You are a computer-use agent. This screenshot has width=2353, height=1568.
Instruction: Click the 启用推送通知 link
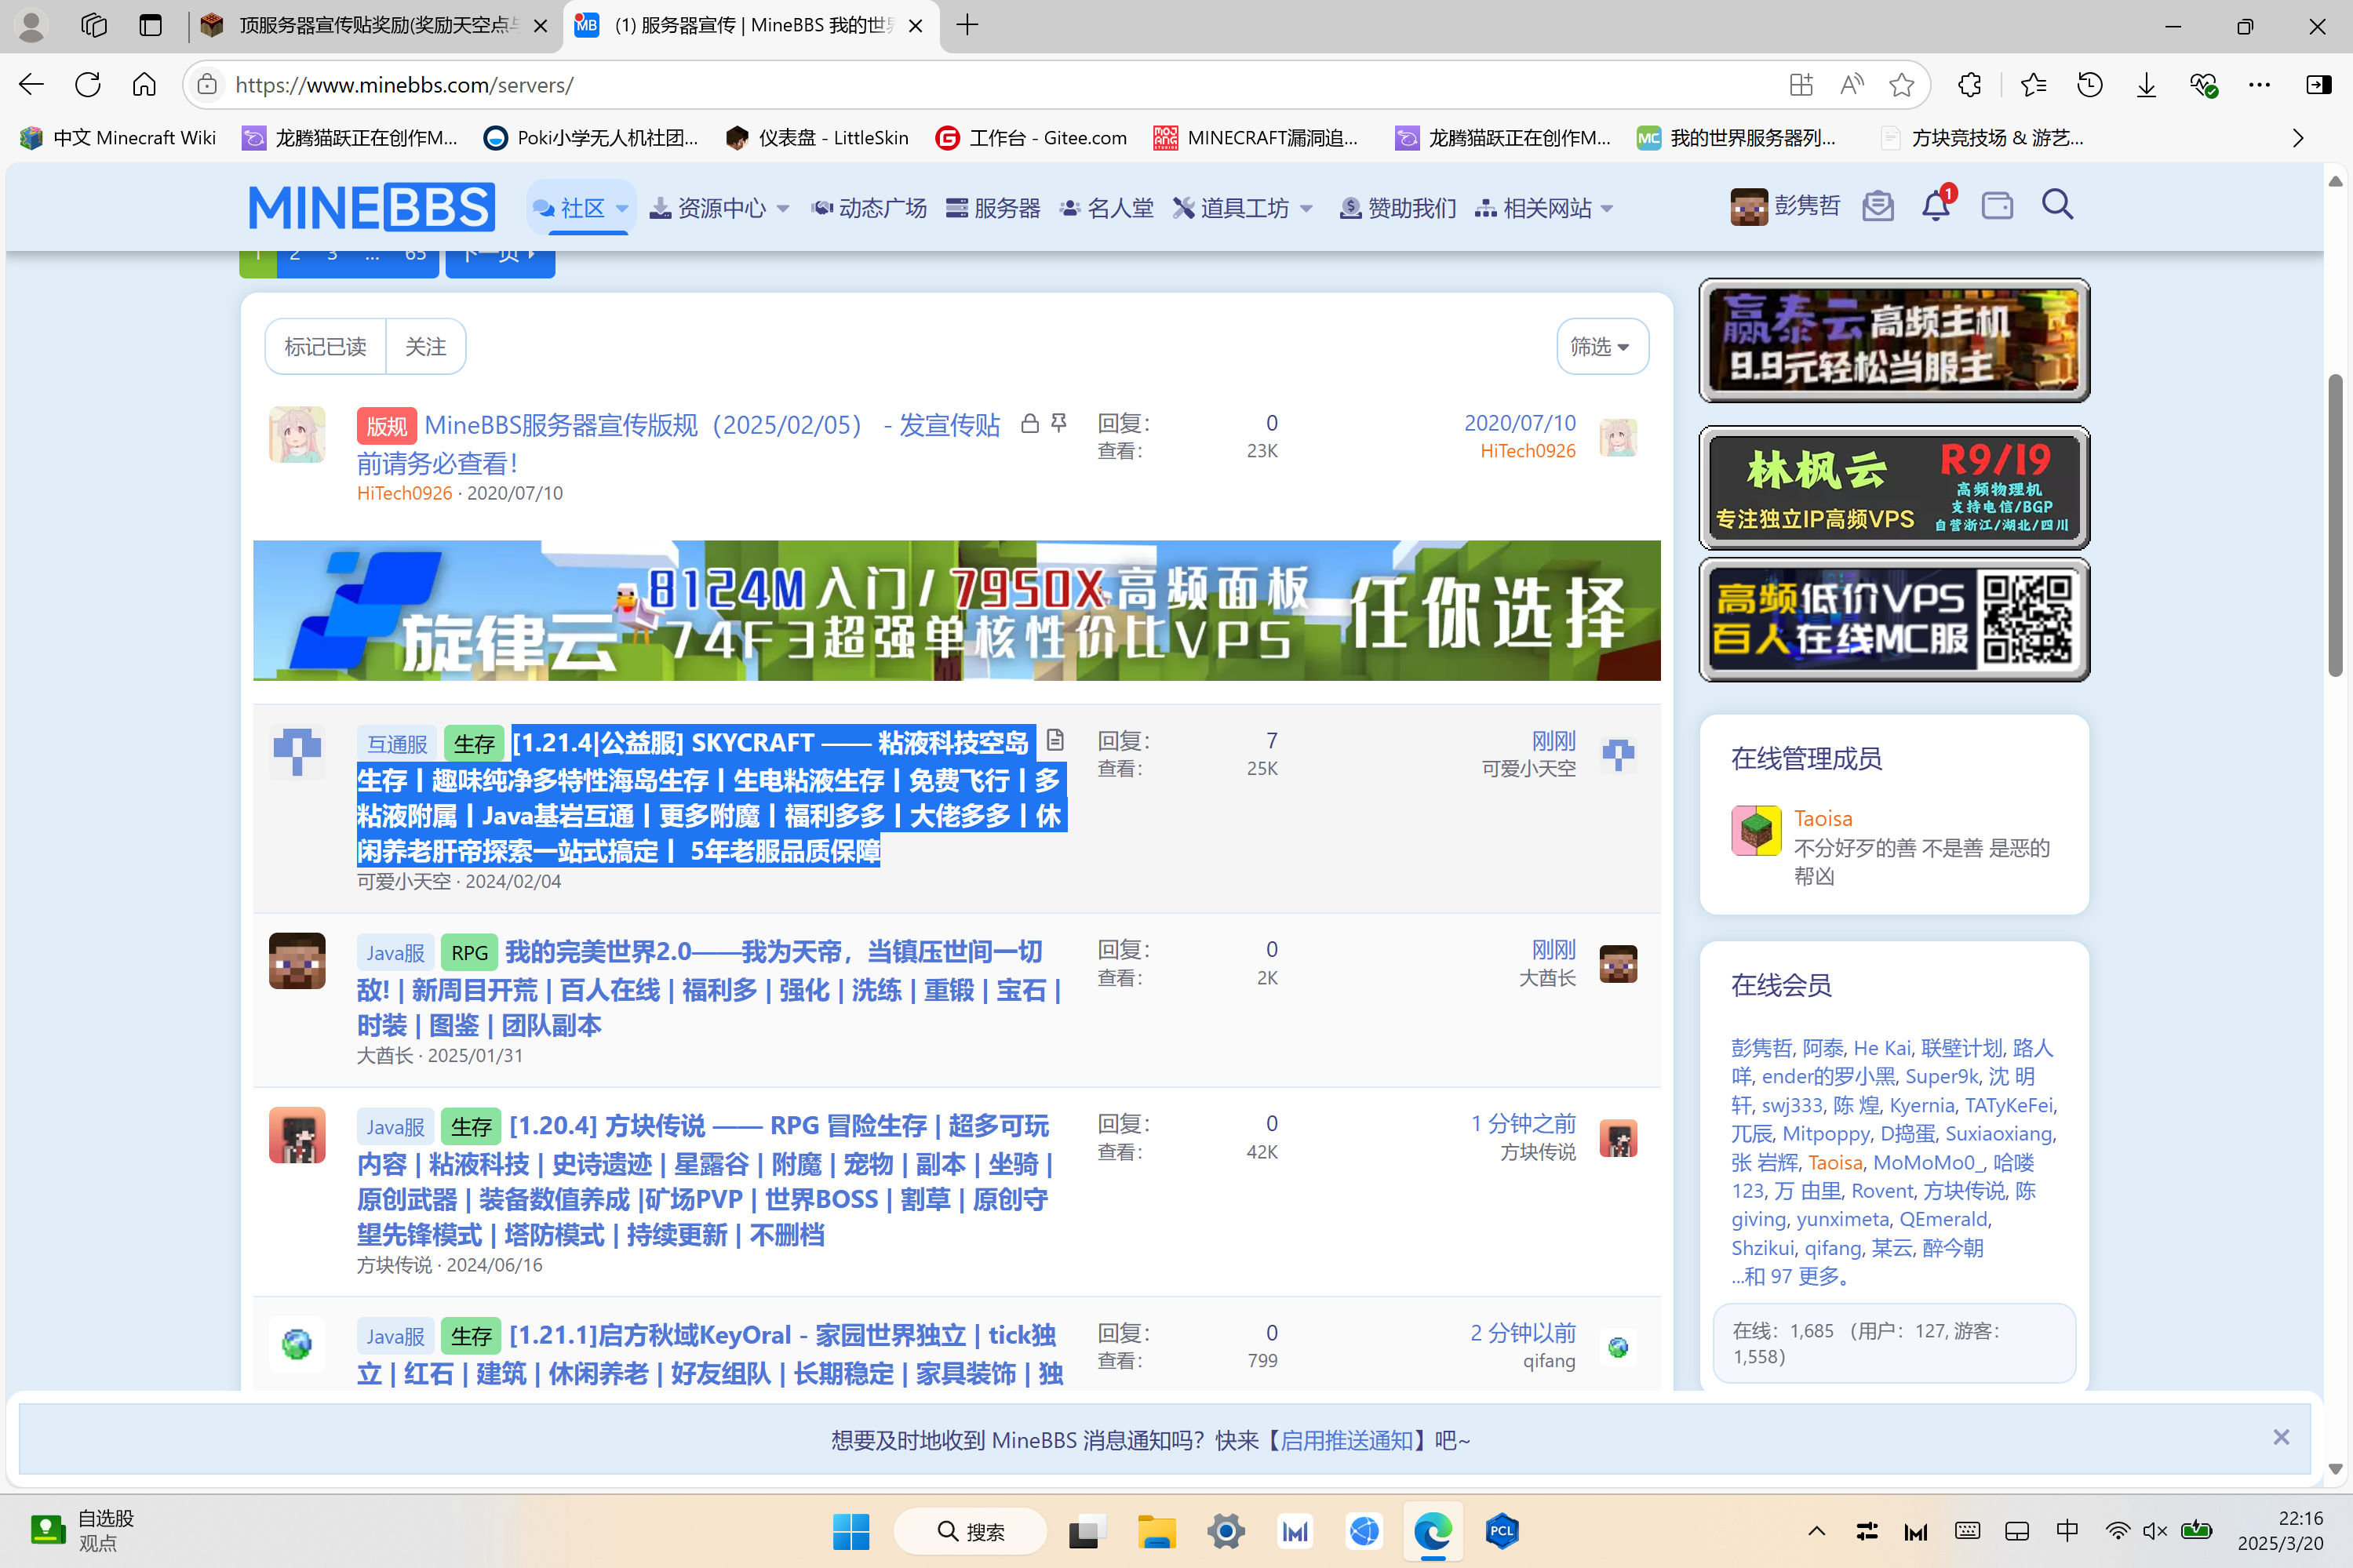tap(1347, 1440)
